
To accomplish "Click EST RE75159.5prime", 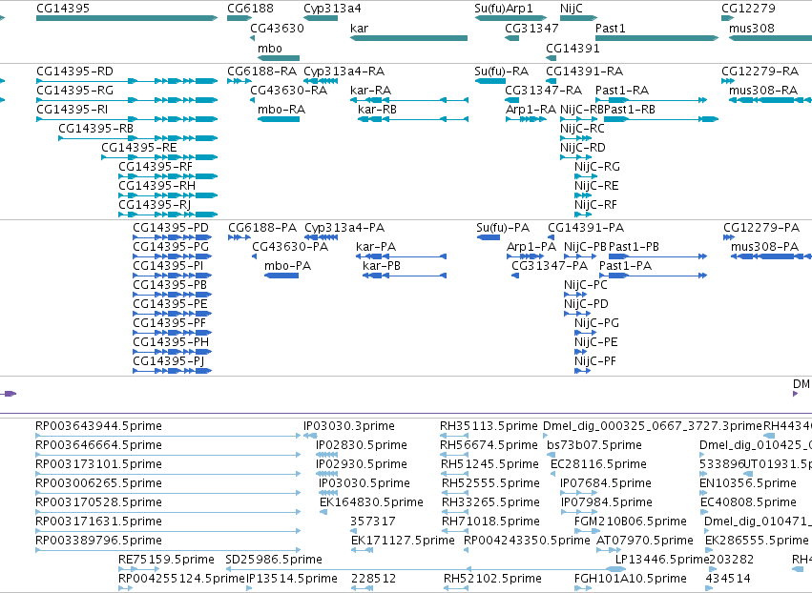I will pyautogui.click(x=166, y=560).
